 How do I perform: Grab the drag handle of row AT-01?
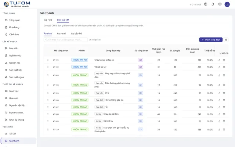(x=48, y=60)
